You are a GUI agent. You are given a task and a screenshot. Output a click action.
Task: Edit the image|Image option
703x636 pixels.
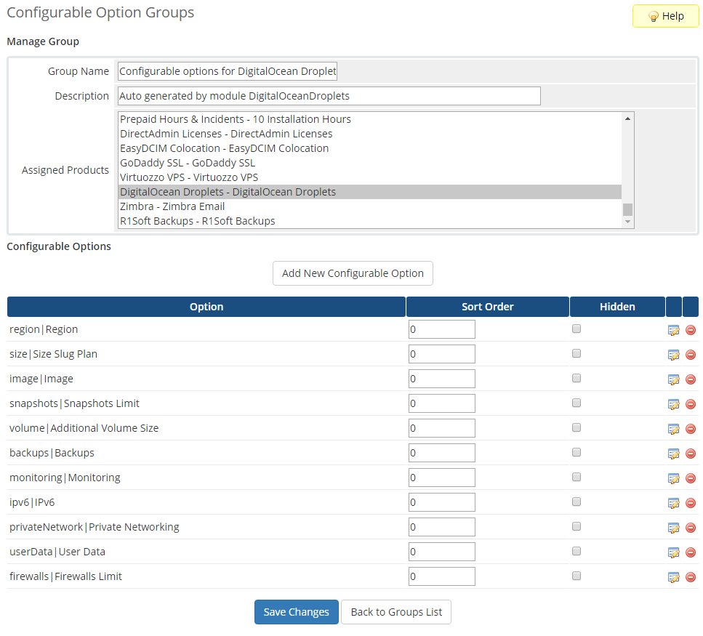[673, 379]
